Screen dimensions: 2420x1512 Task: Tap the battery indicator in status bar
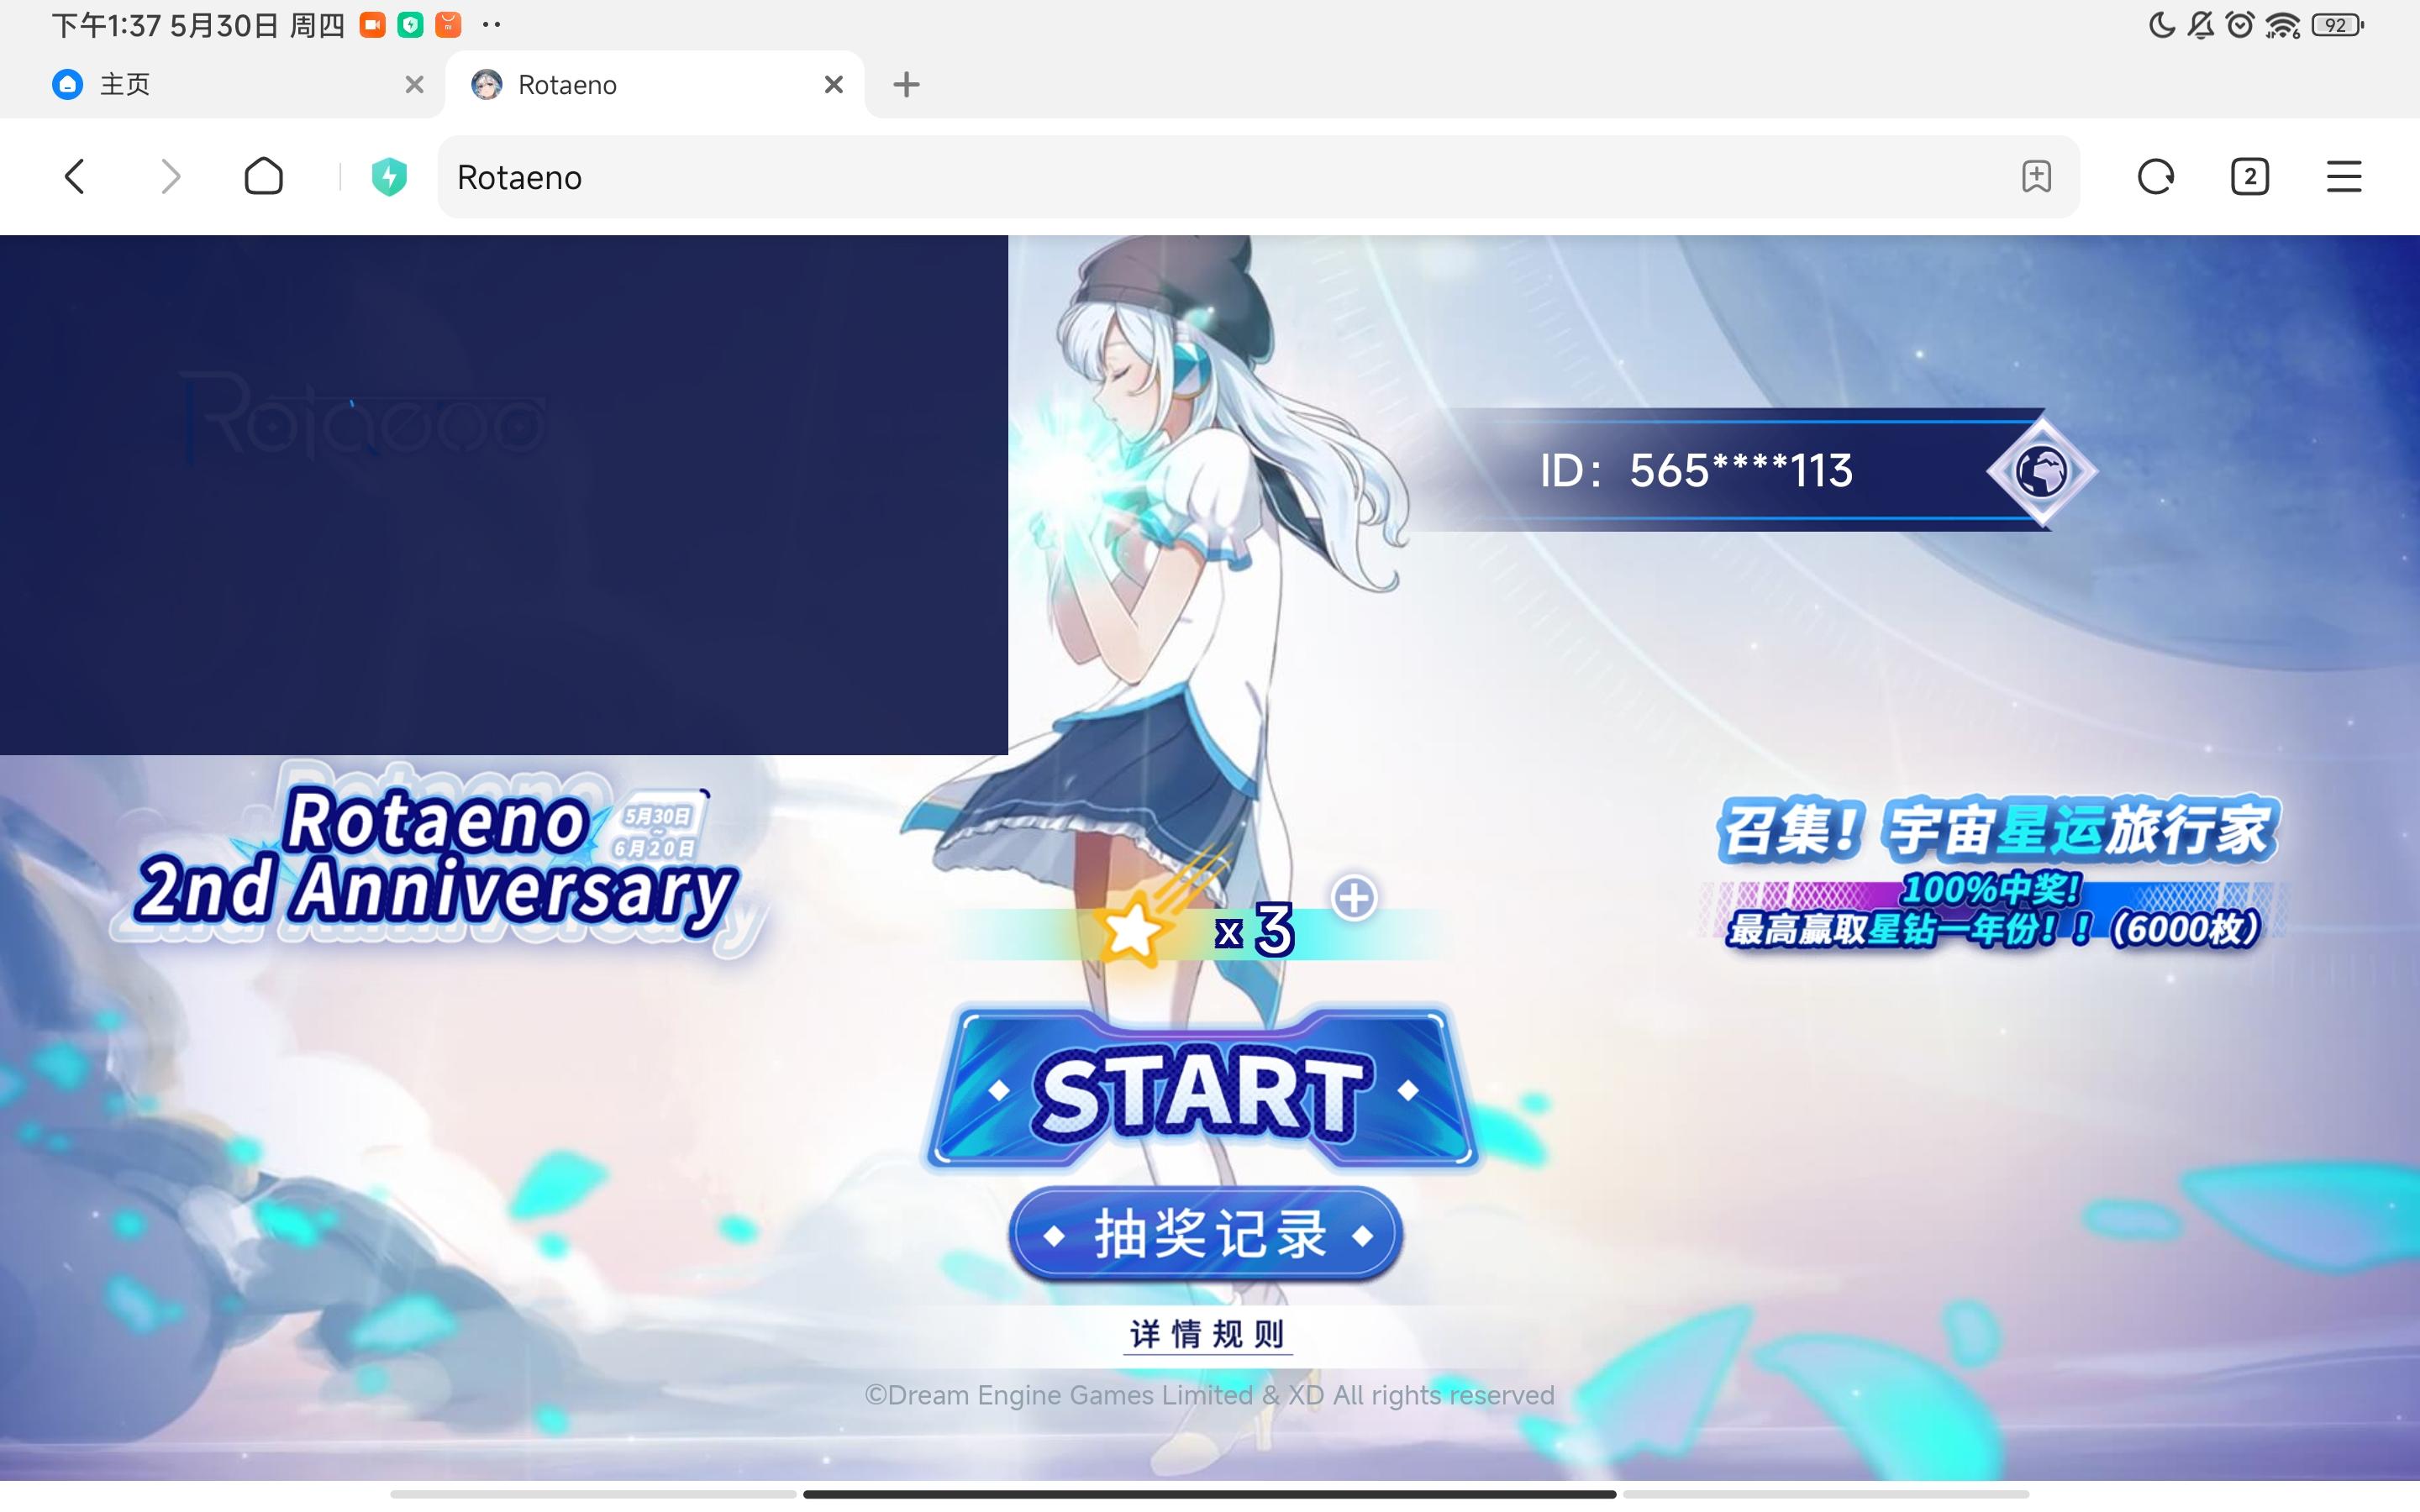pyautogui.click(x=2337, y=25)
